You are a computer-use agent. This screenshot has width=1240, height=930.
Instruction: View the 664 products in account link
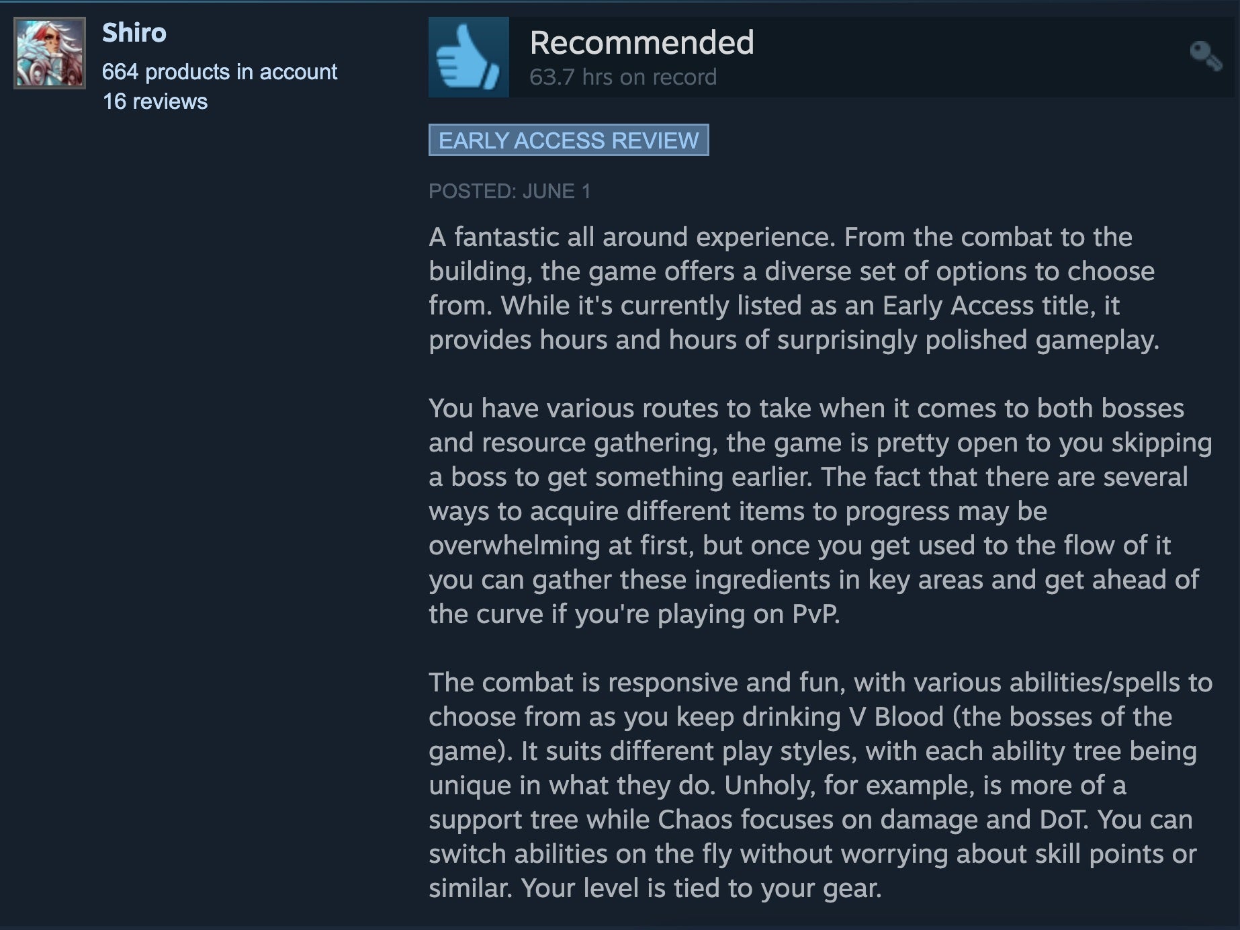(218, 72)
